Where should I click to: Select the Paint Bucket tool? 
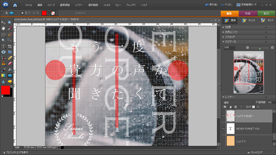pyautogui.click(x=10, y=70)
